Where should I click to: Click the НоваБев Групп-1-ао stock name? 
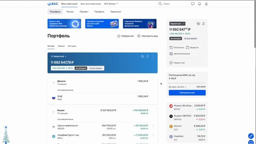tap(68, 135)
